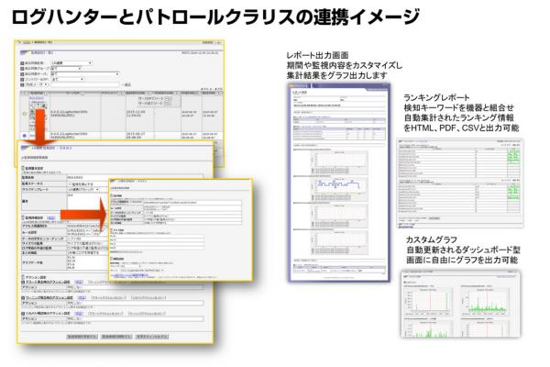Toggle the first filter checkbox in the monitoring list
Image resolution: width=550 pixels, height=367 pixels.
(23, 62)
